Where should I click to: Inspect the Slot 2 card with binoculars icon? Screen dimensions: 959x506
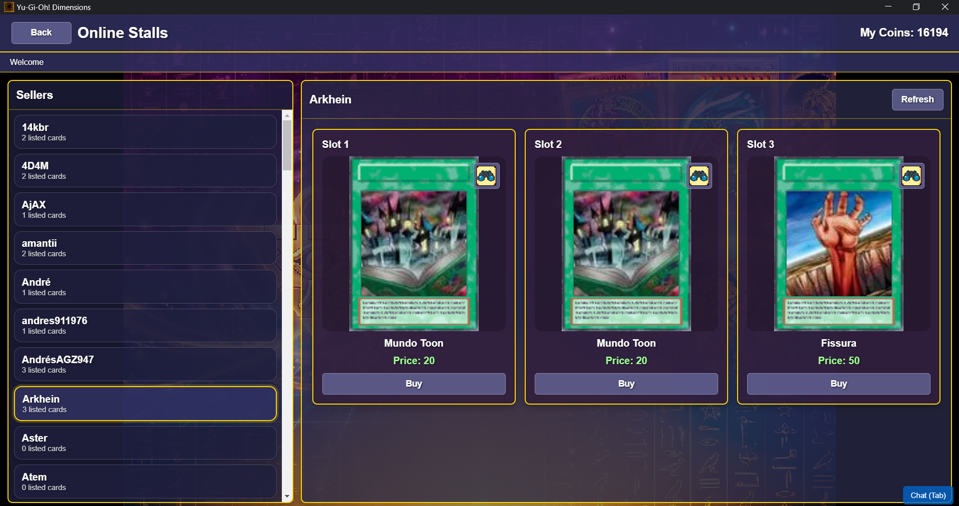pyautogui.click(x=699, y=176)
